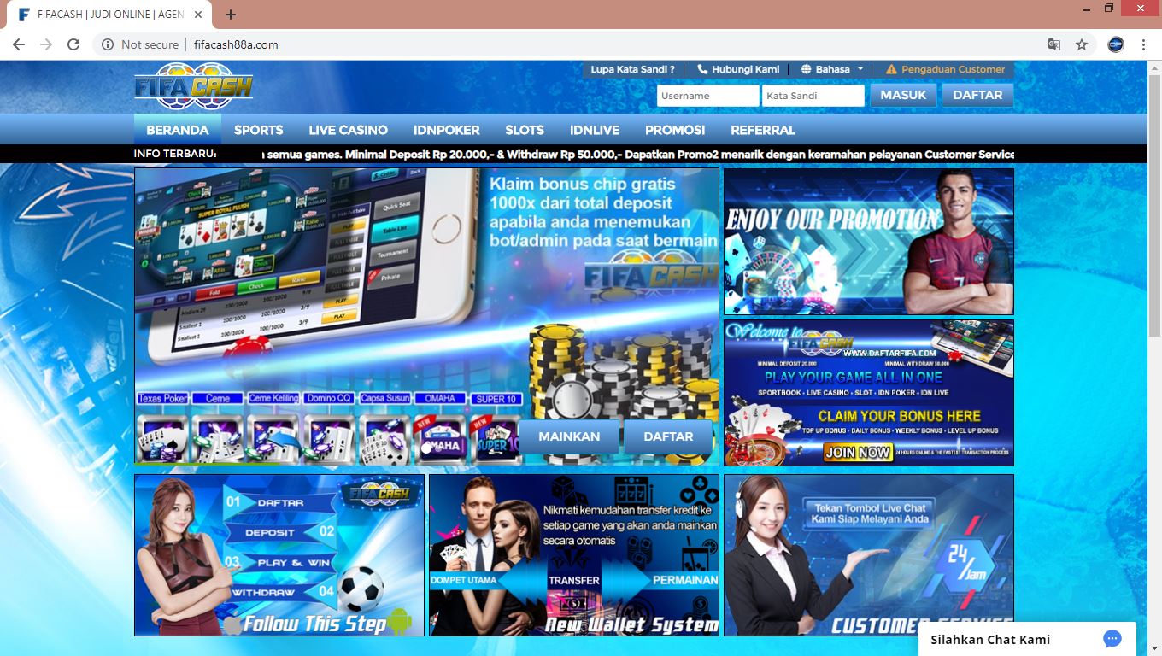Click the Lupa Kata Sandi link
This screenshot has width=1162, height=656.
click(632, 69)
